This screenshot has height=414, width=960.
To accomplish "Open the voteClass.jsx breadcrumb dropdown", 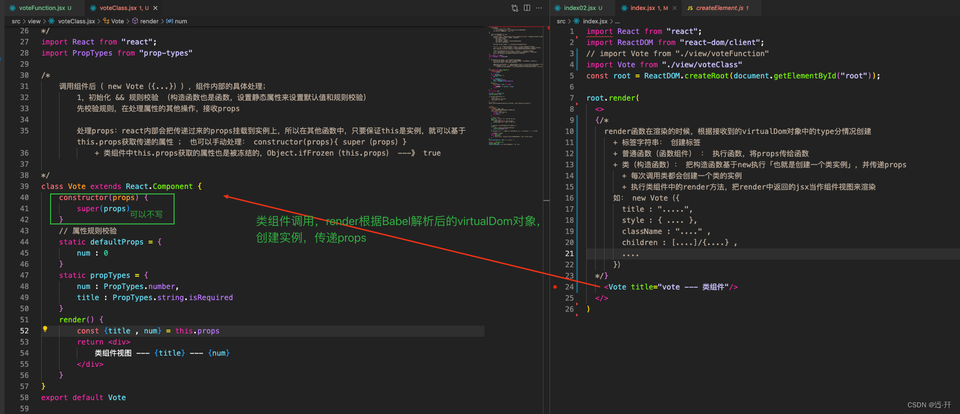I will tap(76, 21).
